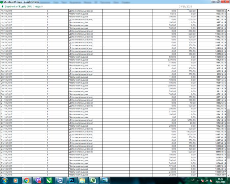This screenshot has height=184, width=230.
Task: Select the 400,00 withdrawal amount
Action: pyautogui.click(x=172, y=83)
